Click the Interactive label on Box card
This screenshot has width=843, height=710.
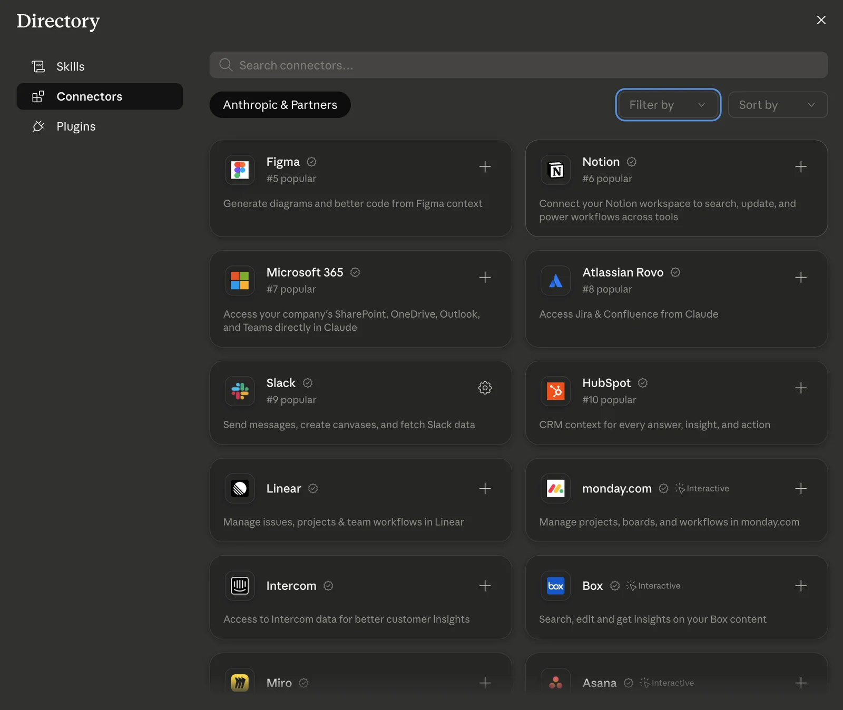(x=653, y=586)
